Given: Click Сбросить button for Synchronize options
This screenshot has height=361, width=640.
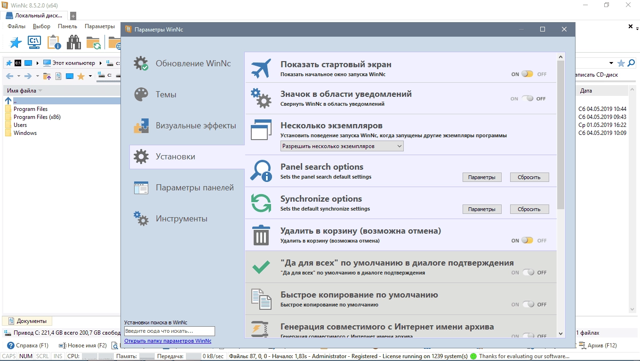Looking at the screenshot, I should [529, 209].
